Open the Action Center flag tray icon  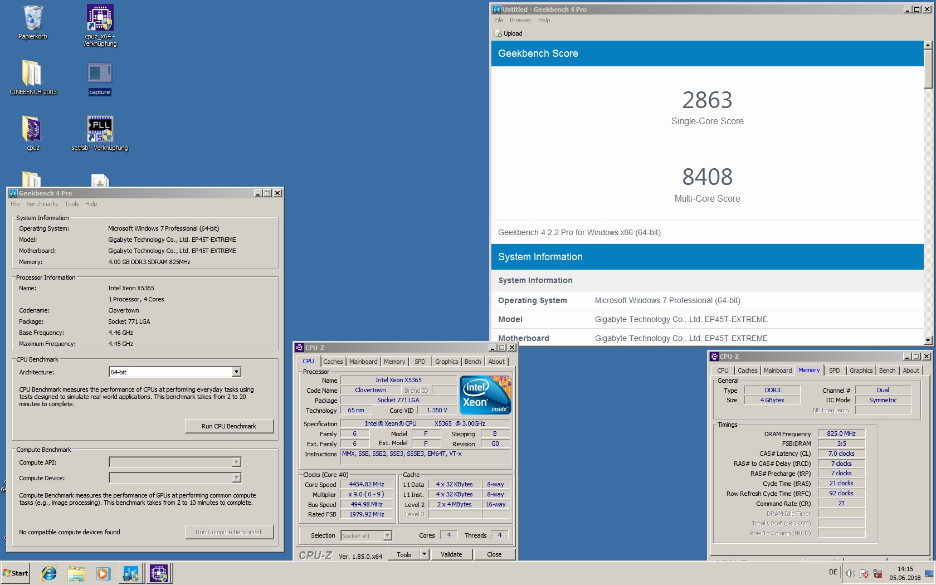864,573
